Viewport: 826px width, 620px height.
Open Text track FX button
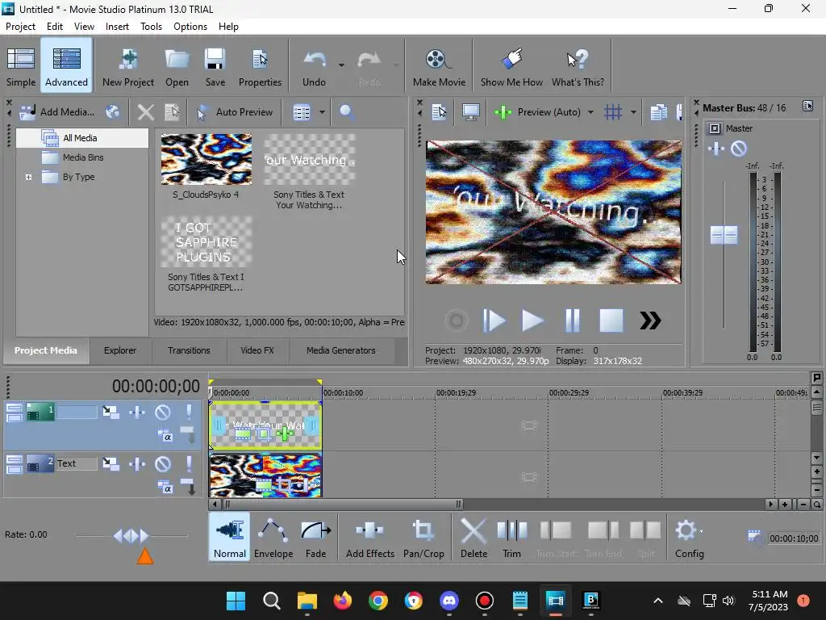point(137,464)
